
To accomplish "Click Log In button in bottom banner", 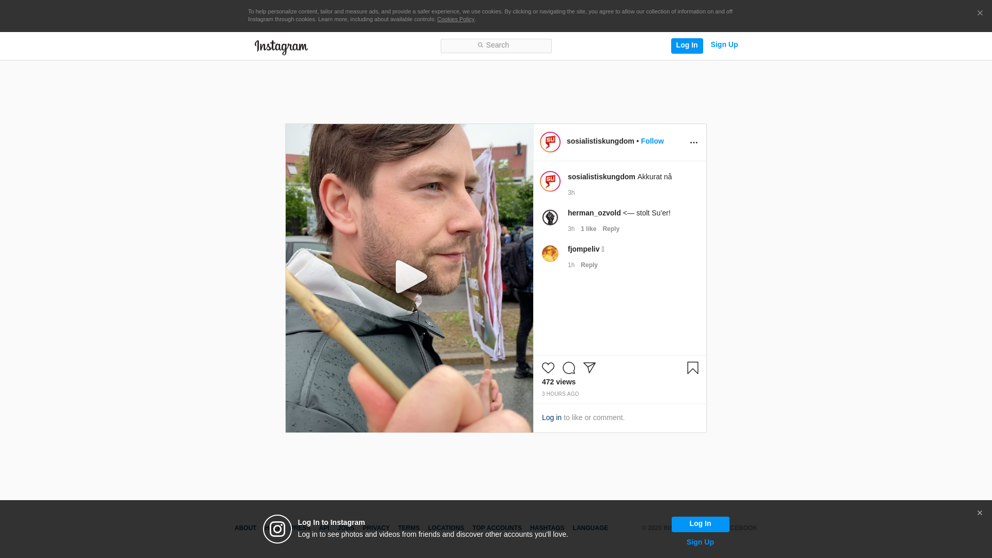I will tap(700, 524).
